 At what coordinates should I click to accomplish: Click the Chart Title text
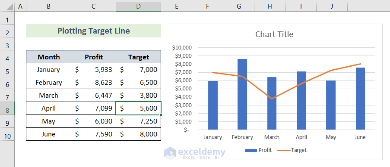[274, 34]
